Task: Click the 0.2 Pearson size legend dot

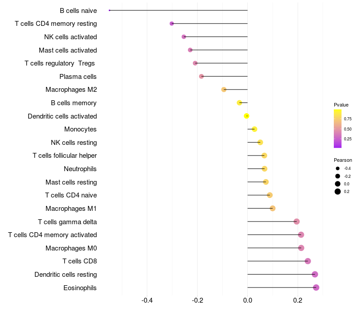Action: 338,192
